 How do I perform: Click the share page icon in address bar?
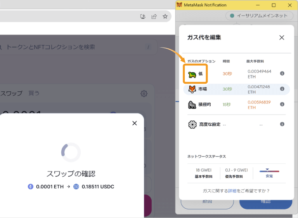(x=154, y=17)
